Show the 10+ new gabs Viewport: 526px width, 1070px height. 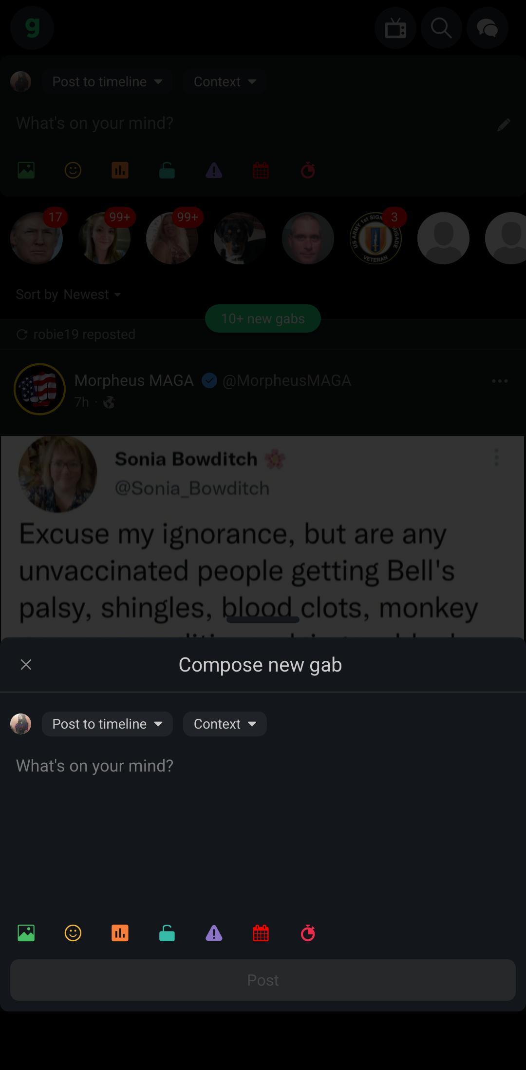point(263,318)
